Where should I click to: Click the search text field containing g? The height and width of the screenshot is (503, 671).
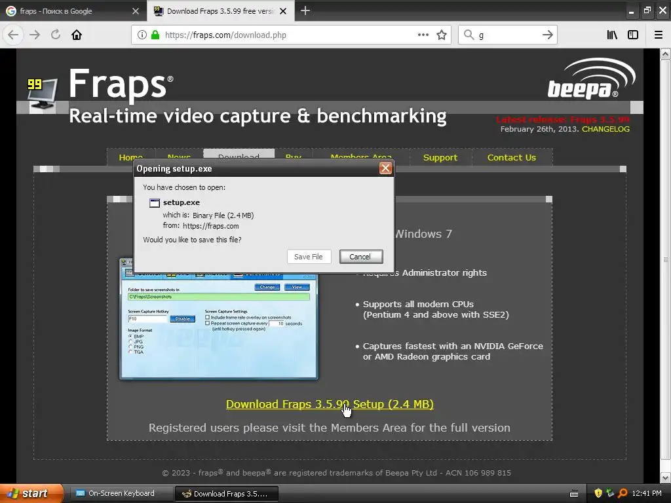508,35
